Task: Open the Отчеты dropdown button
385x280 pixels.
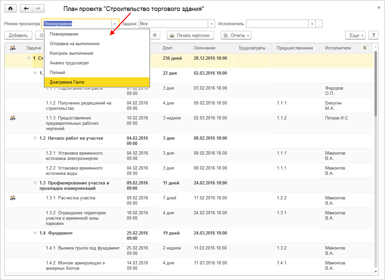Action: coord(236,35)
